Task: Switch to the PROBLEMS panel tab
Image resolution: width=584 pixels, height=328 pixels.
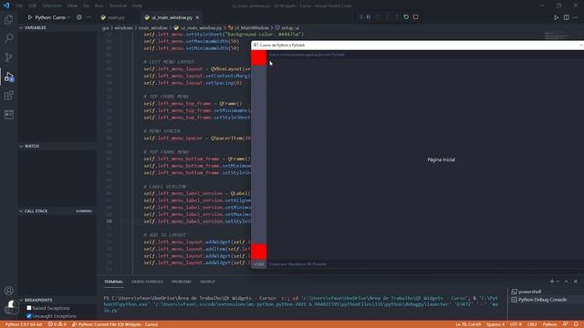Action: tap(182, 282)
